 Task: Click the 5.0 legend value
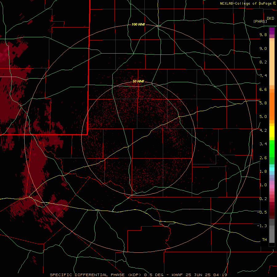[263, 117]
